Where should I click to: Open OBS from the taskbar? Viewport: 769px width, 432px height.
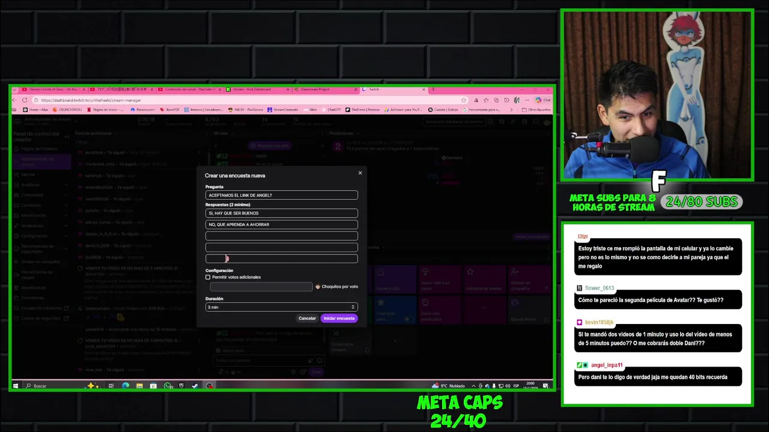[x=209, y=386]
